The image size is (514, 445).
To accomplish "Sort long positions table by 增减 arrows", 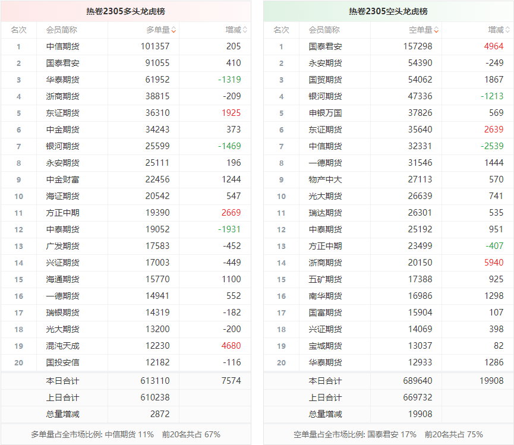I will click(245, 30).
